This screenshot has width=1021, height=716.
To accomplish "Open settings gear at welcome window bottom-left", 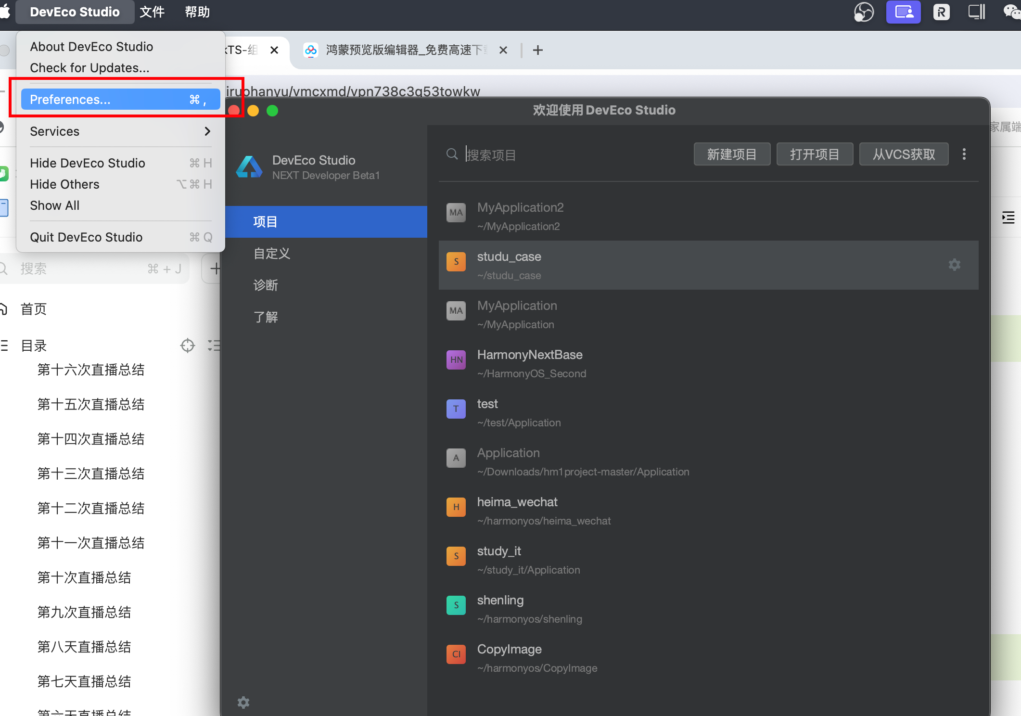I will (243, 702).
